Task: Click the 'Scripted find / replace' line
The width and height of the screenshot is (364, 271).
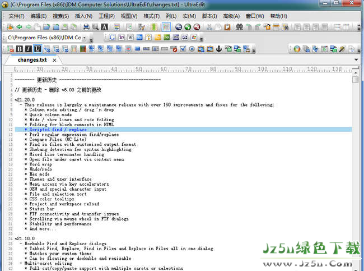Action: point(183,130)
